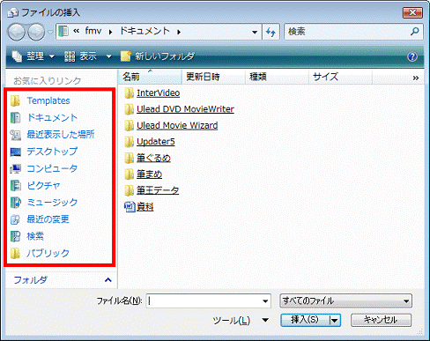Sort by 種類 column header
The image size is (430, 341).
(x=277, y=77)
